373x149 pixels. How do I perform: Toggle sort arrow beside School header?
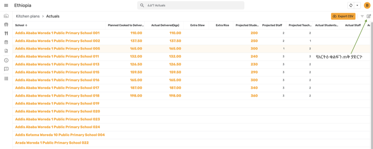click(x=26, y=25)
